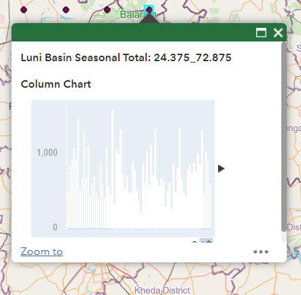Close the Luni Basin popup
301x295 pixels.
[x=278, y=33]
